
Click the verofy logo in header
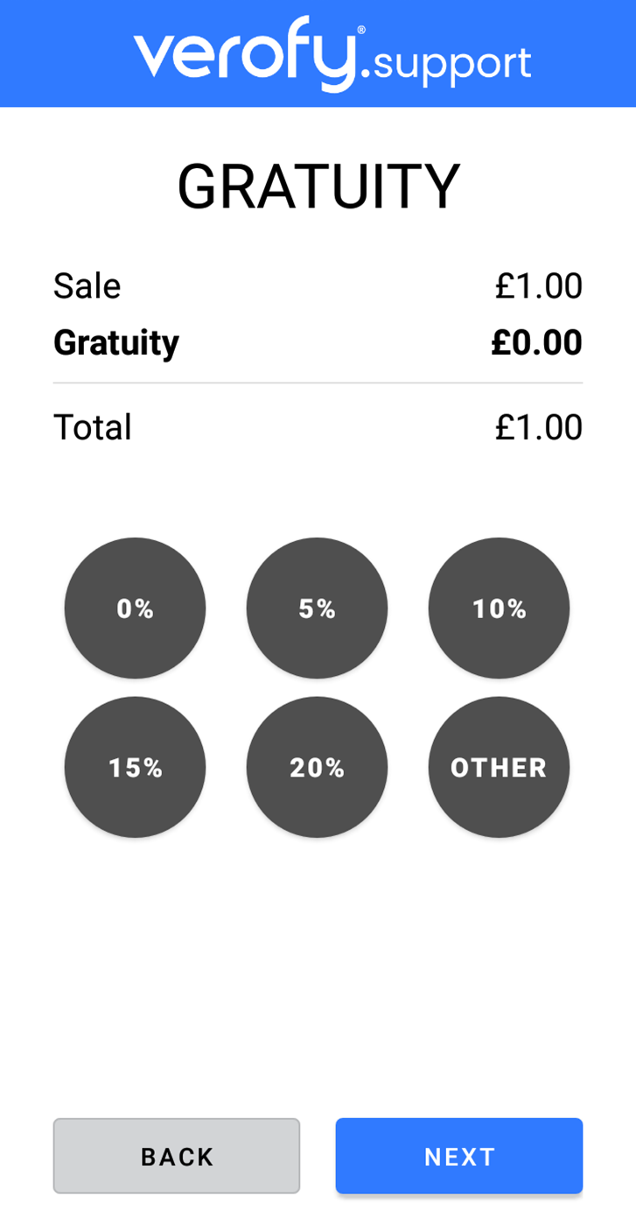[245, 54]
